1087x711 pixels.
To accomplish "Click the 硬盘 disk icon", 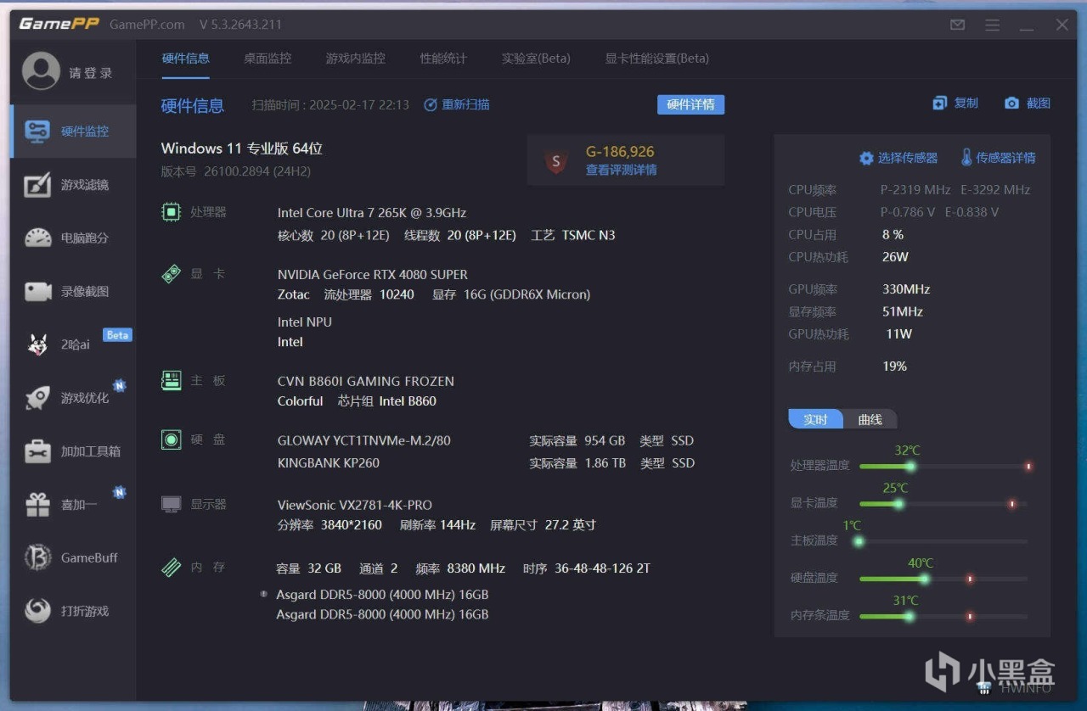I will coord(172,439).
